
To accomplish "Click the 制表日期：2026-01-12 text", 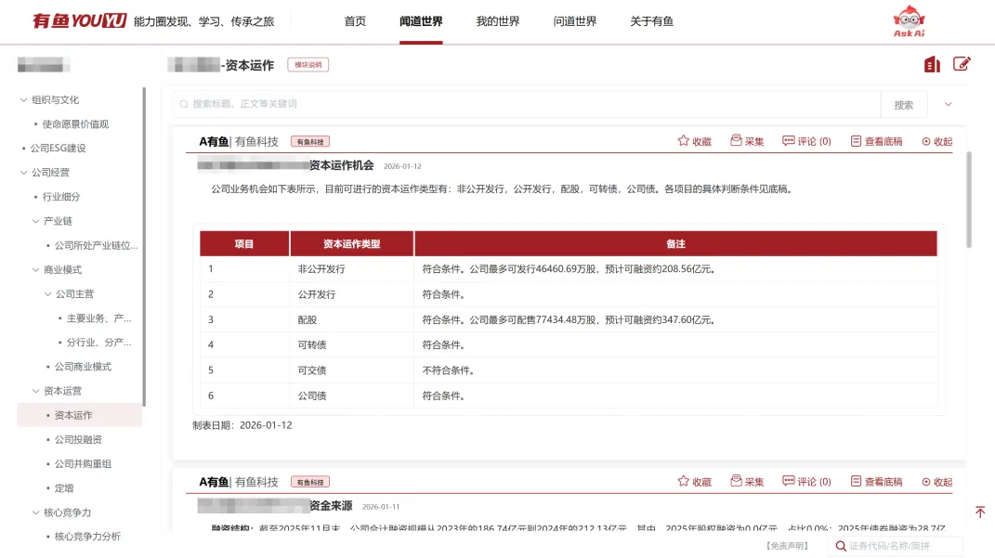I will (242, 425).
